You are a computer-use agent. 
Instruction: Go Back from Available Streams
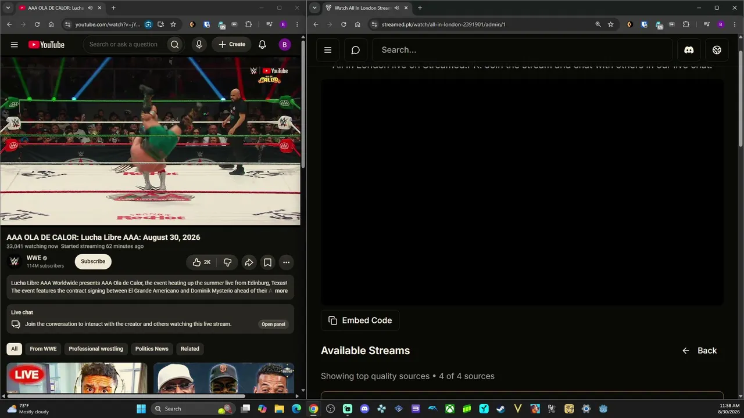point(699,351)
